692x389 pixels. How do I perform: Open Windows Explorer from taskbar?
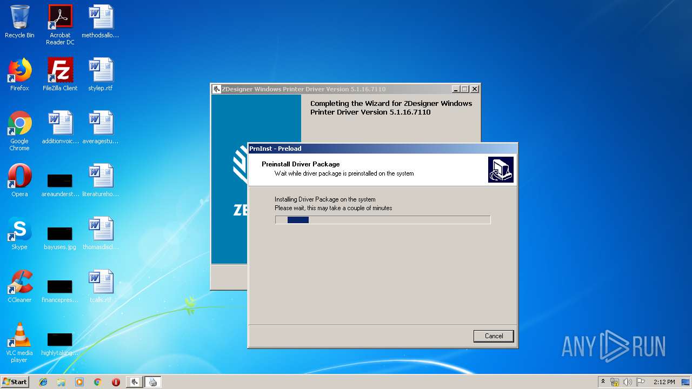(61, 382)
